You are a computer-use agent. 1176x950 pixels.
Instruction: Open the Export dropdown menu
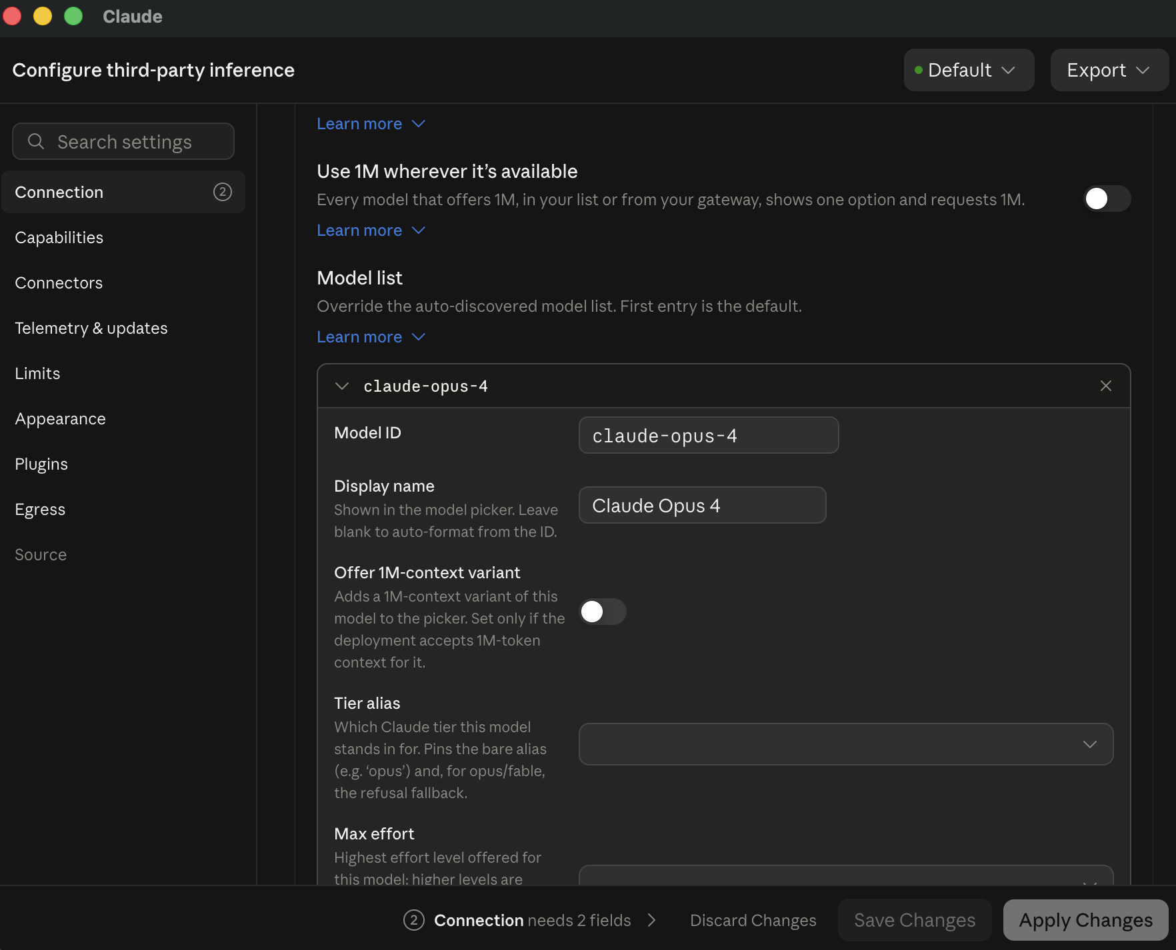[x=1109, y=70]
